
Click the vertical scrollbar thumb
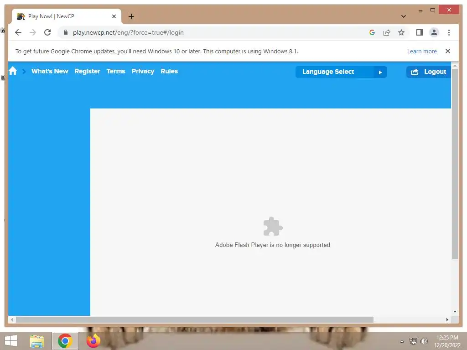455,164
